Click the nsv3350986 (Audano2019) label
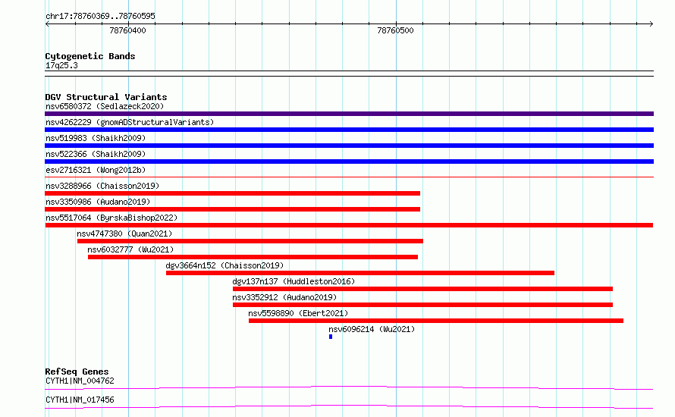This screenshot has height=417, width=675. (98, 202)
